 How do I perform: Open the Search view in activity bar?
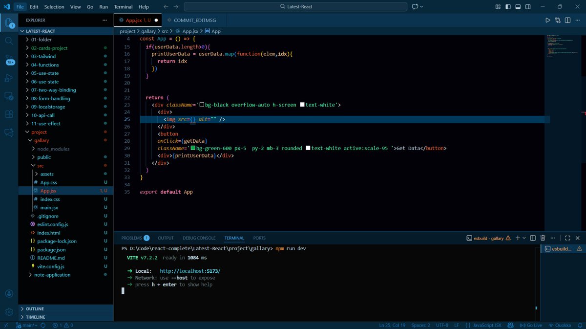9,41
